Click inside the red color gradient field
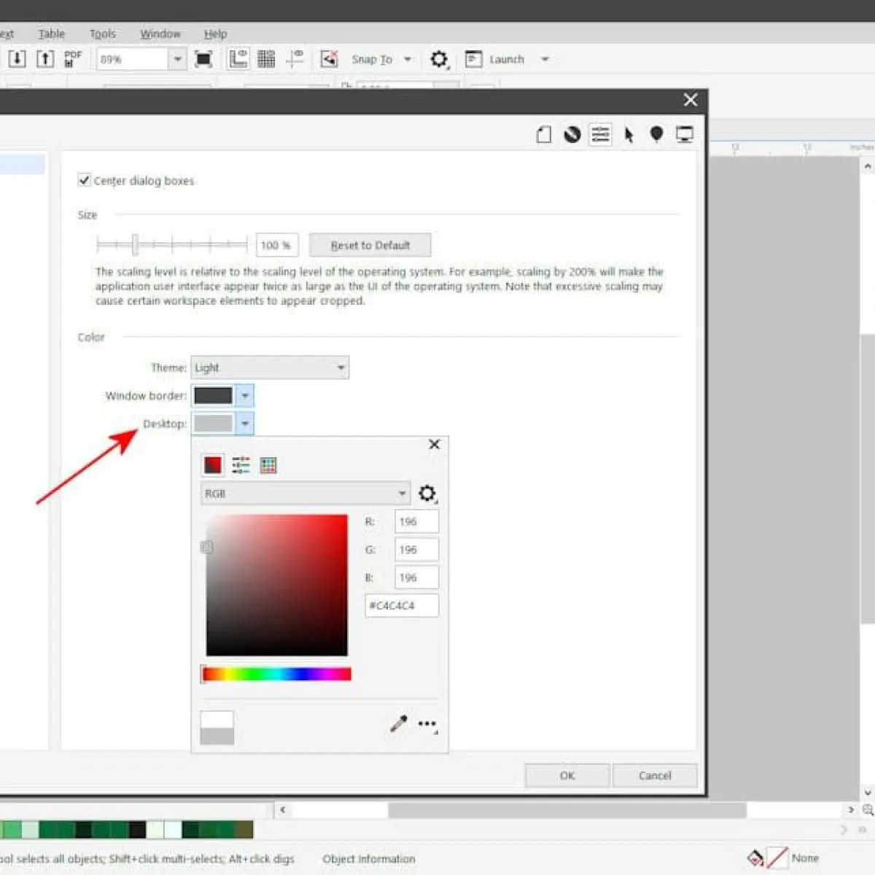Viewport: 875px width, 875px height. click(277, 586)
